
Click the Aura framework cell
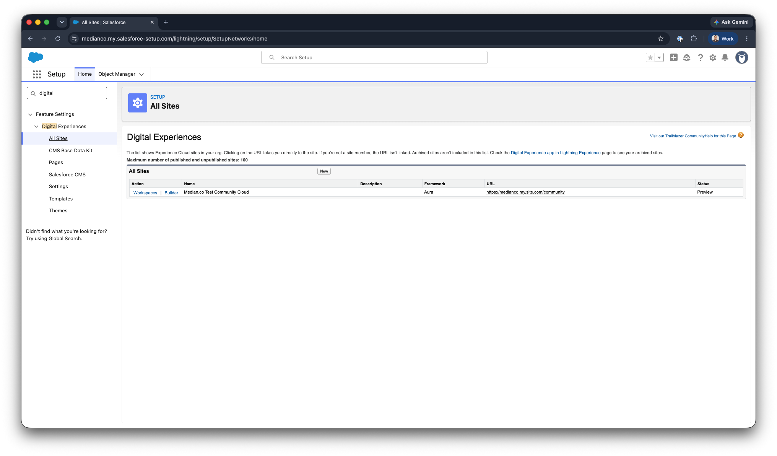[429, 192]
